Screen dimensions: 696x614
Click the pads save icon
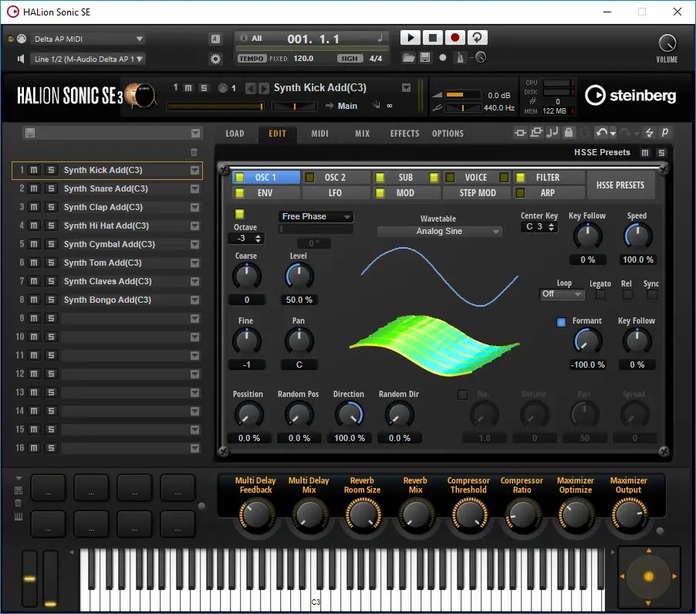(x=19, y=490)
